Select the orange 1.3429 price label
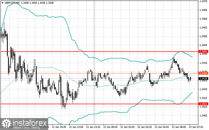Viewport: 209px width, 130px height. pos(203,73)
